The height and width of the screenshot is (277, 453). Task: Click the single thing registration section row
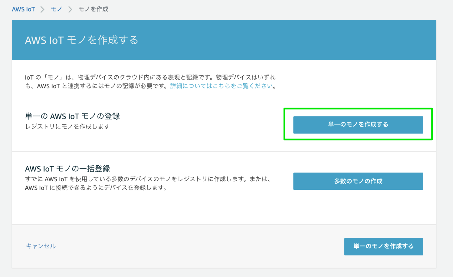point(177,124)
